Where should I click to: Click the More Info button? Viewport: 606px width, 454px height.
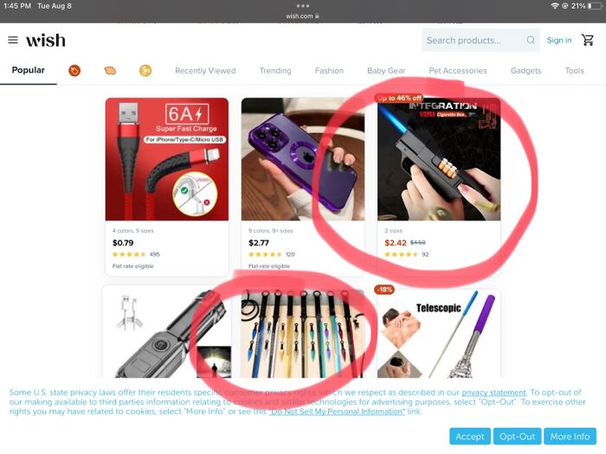[570, 436]
